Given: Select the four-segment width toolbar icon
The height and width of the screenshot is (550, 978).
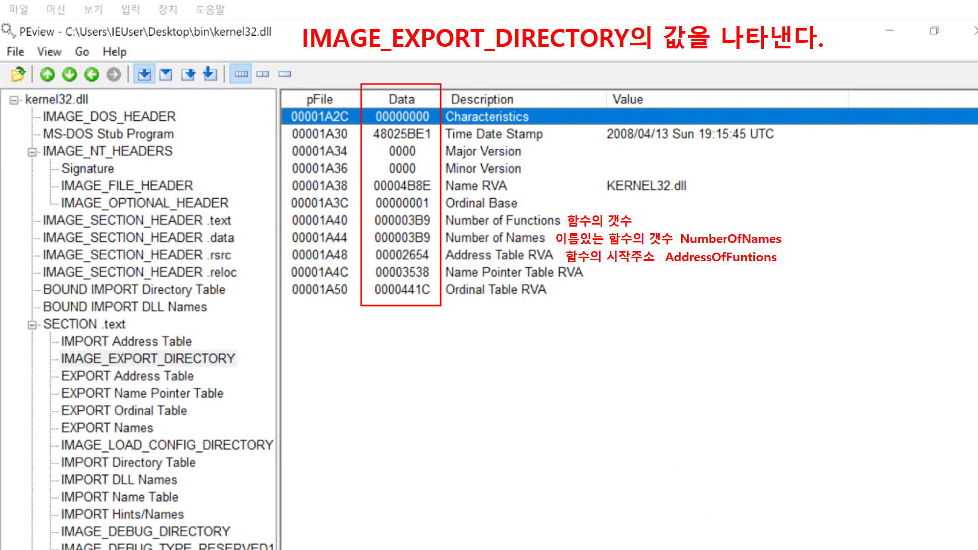Looking at the screenshot, I should [241, 74].
